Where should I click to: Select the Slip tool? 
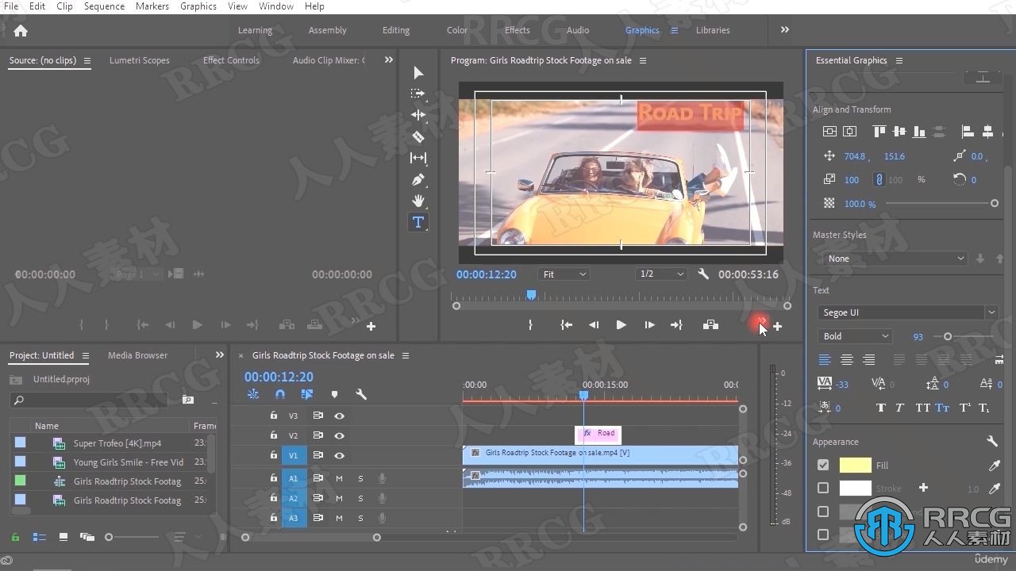[418, 158]
